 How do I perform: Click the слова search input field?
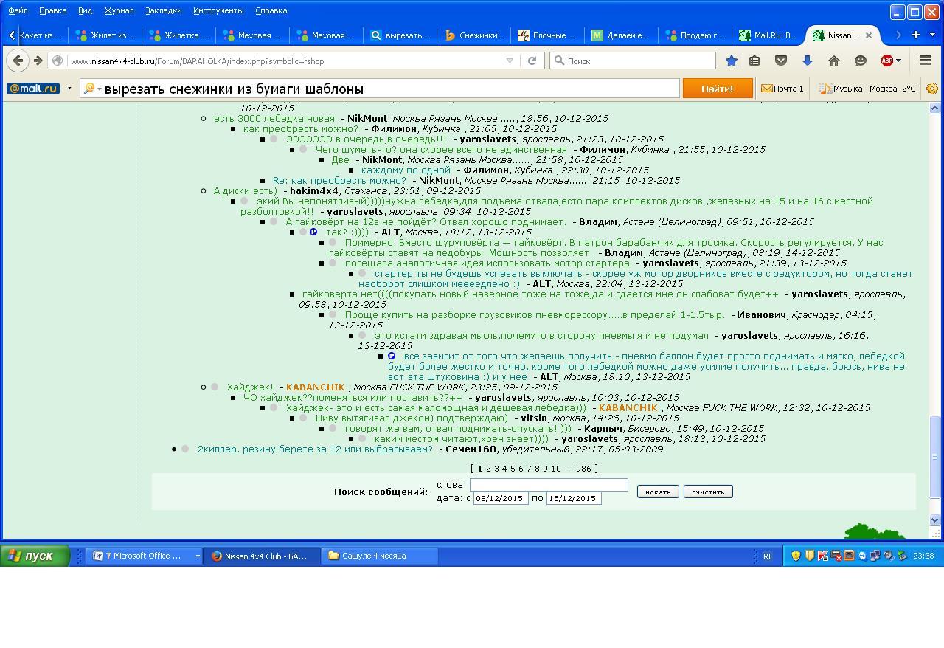(549, 485)
